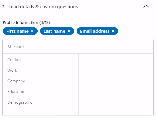Click the empty field options pane at right
157x119 pixels.
click(116, 84)
